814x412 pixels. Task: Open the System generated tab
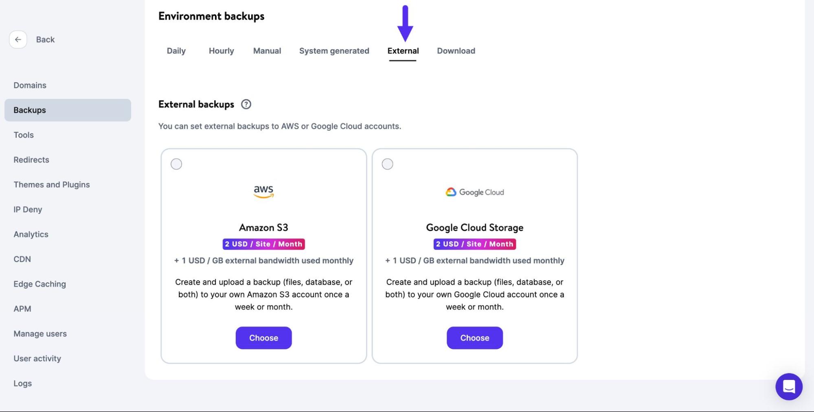334,51
